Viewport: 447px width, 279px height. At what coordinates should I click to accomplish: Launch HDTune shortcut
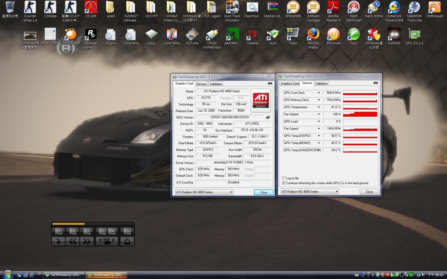192,36
